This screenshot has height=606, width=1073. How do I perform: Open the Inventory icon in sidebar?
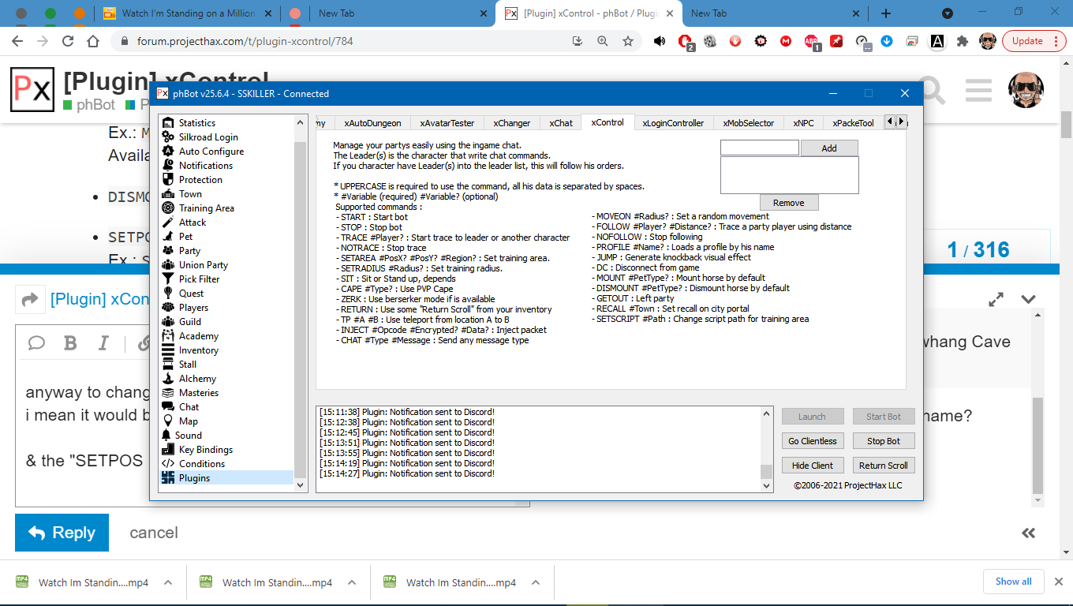167,350
